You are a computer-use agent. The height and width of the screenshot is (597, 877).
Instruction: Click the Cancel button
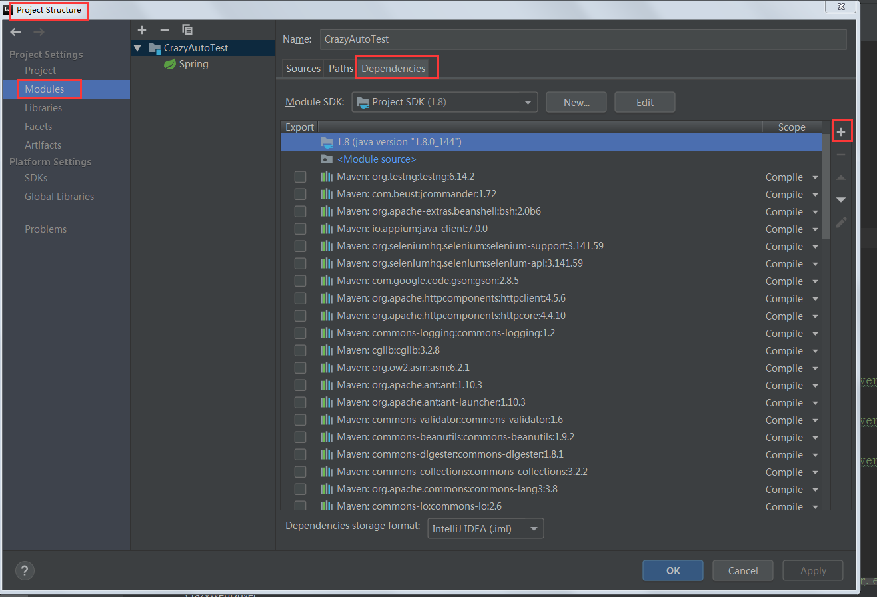point(743,570)
